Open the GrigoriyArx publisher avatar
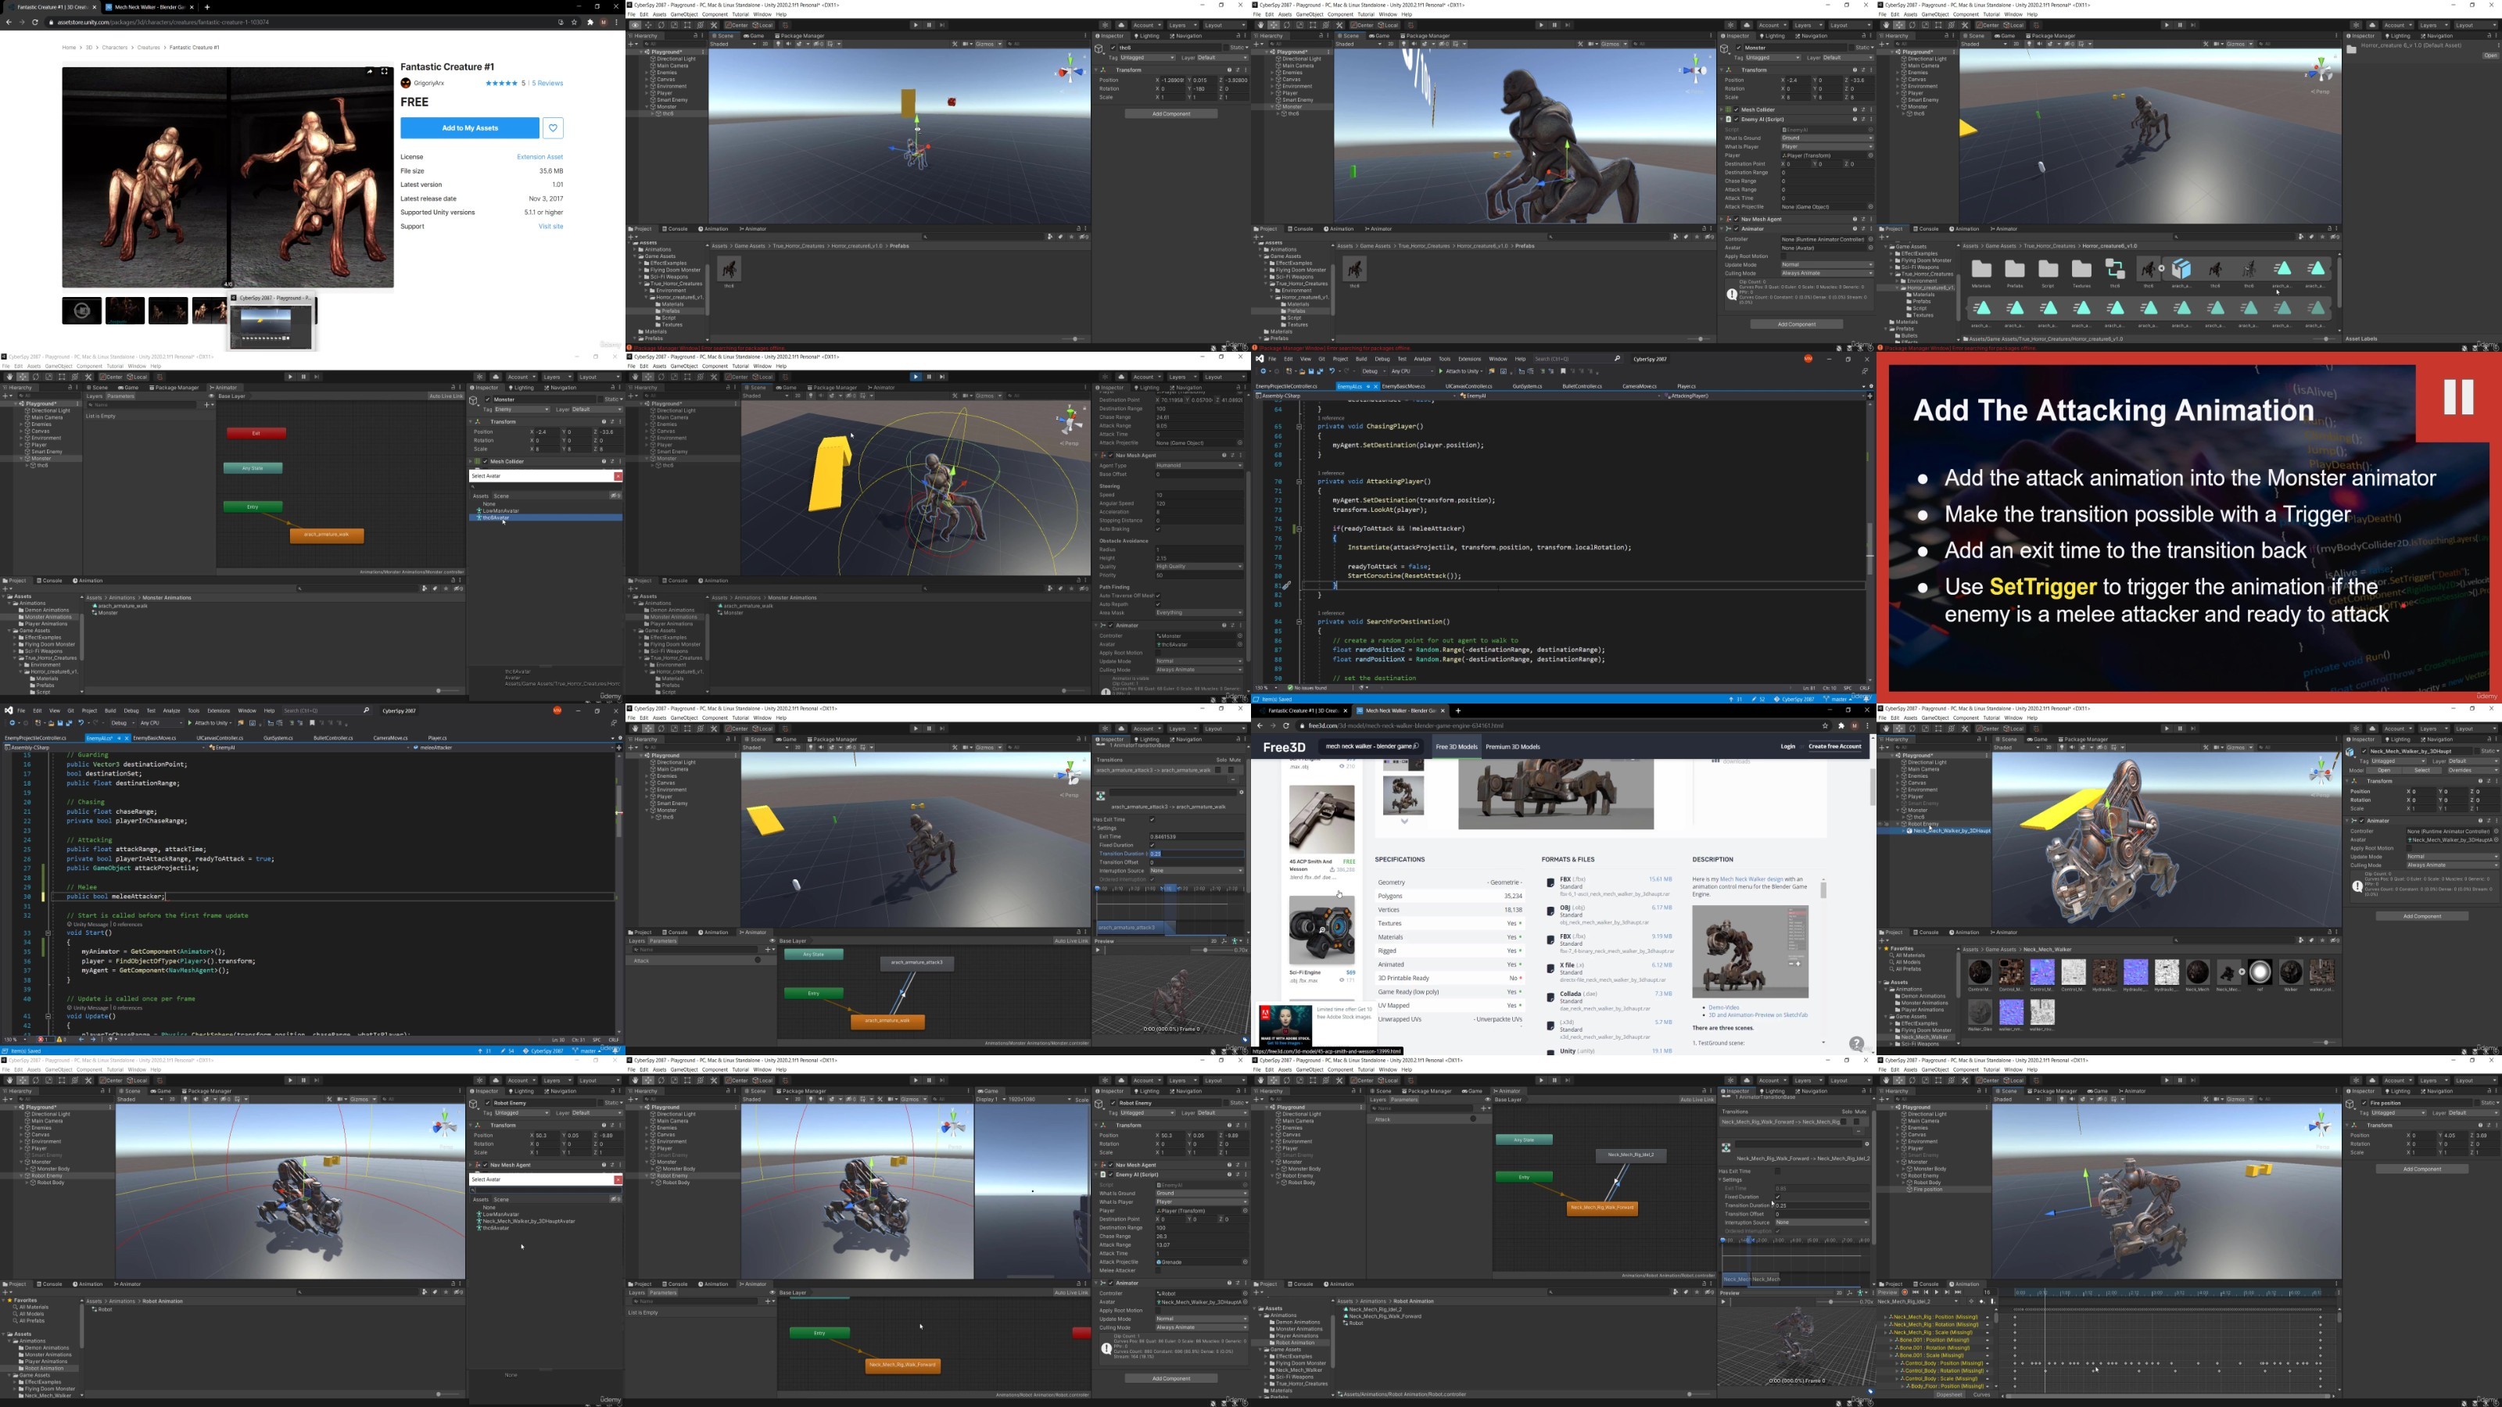The image size is (2502, 1407). click(x=406, y=84)
